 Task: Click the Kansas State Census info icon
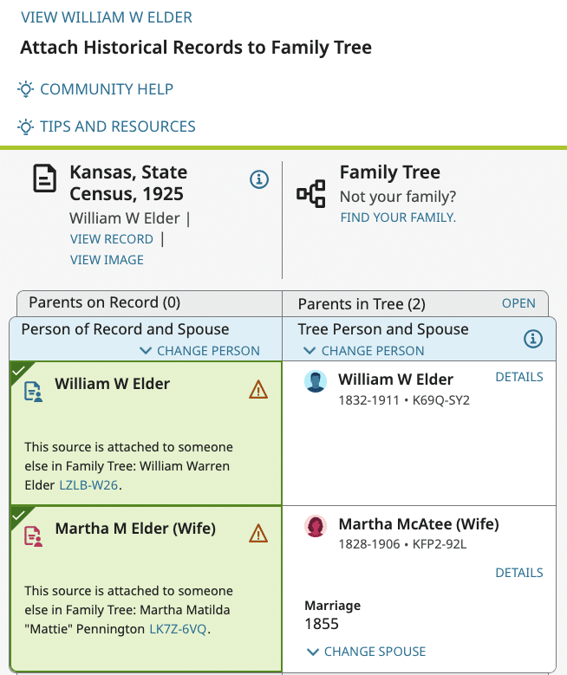258,179
